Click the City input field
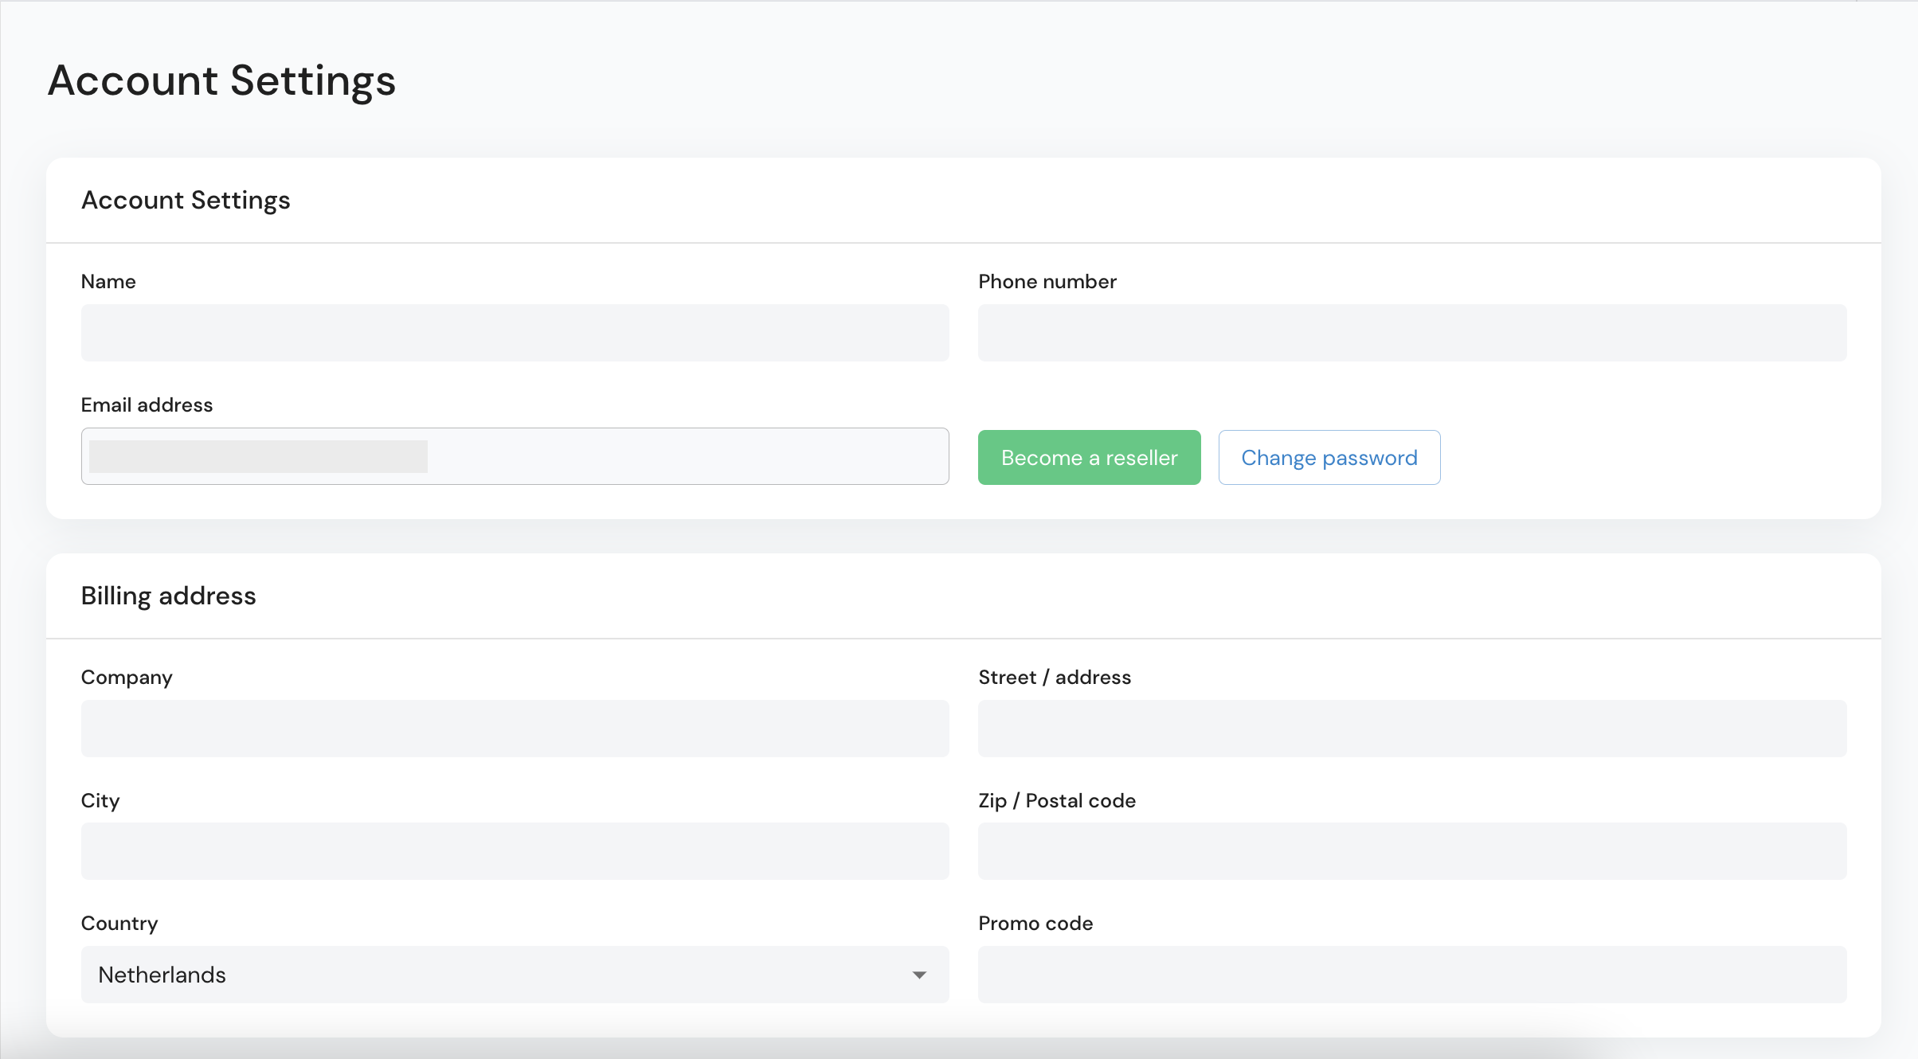1918x1059 pixels. tap(515, 851)
